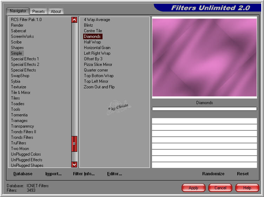Choose the Zoom Out and Flip filter
This screenshot has width=264, height=197.
(99, 87)
